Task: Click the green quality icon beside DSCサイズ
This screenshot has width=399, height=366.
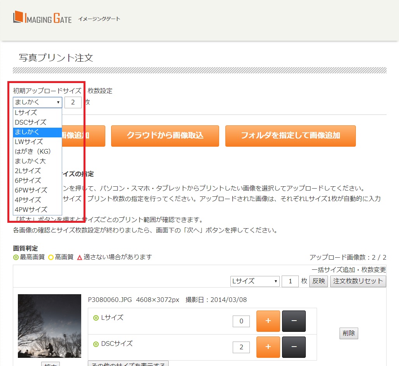Action: coord(96,344)
